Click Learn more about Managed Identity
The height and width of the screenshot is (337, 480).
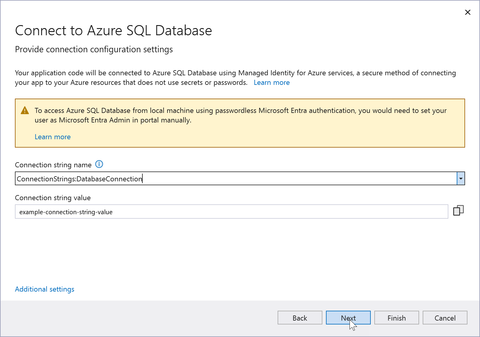[x=271, y=82]
